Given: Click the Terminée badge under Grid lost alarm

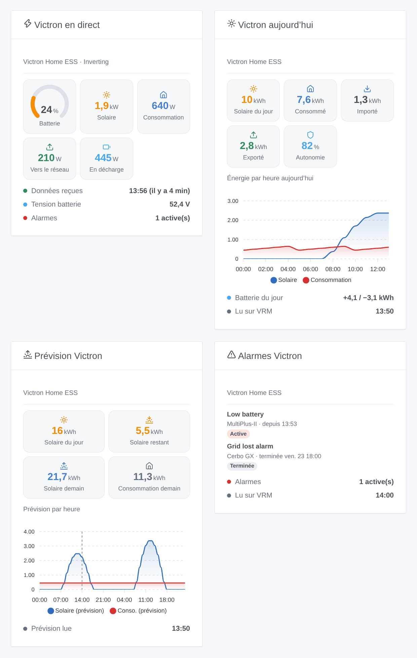Looking at the screenshot, I should [x=242, y=466].
